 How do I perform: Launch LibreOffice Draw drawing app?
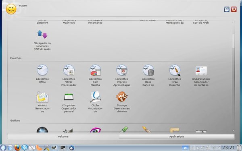pos(175,75)
